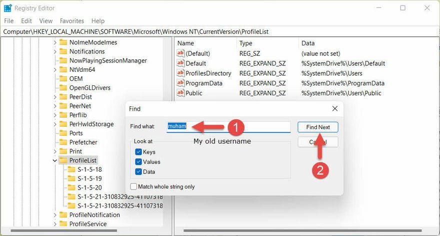This screenshot has height=236, width=440.
Task: Uncheck the Keys checkbox
Action: (x=138, y=152)
